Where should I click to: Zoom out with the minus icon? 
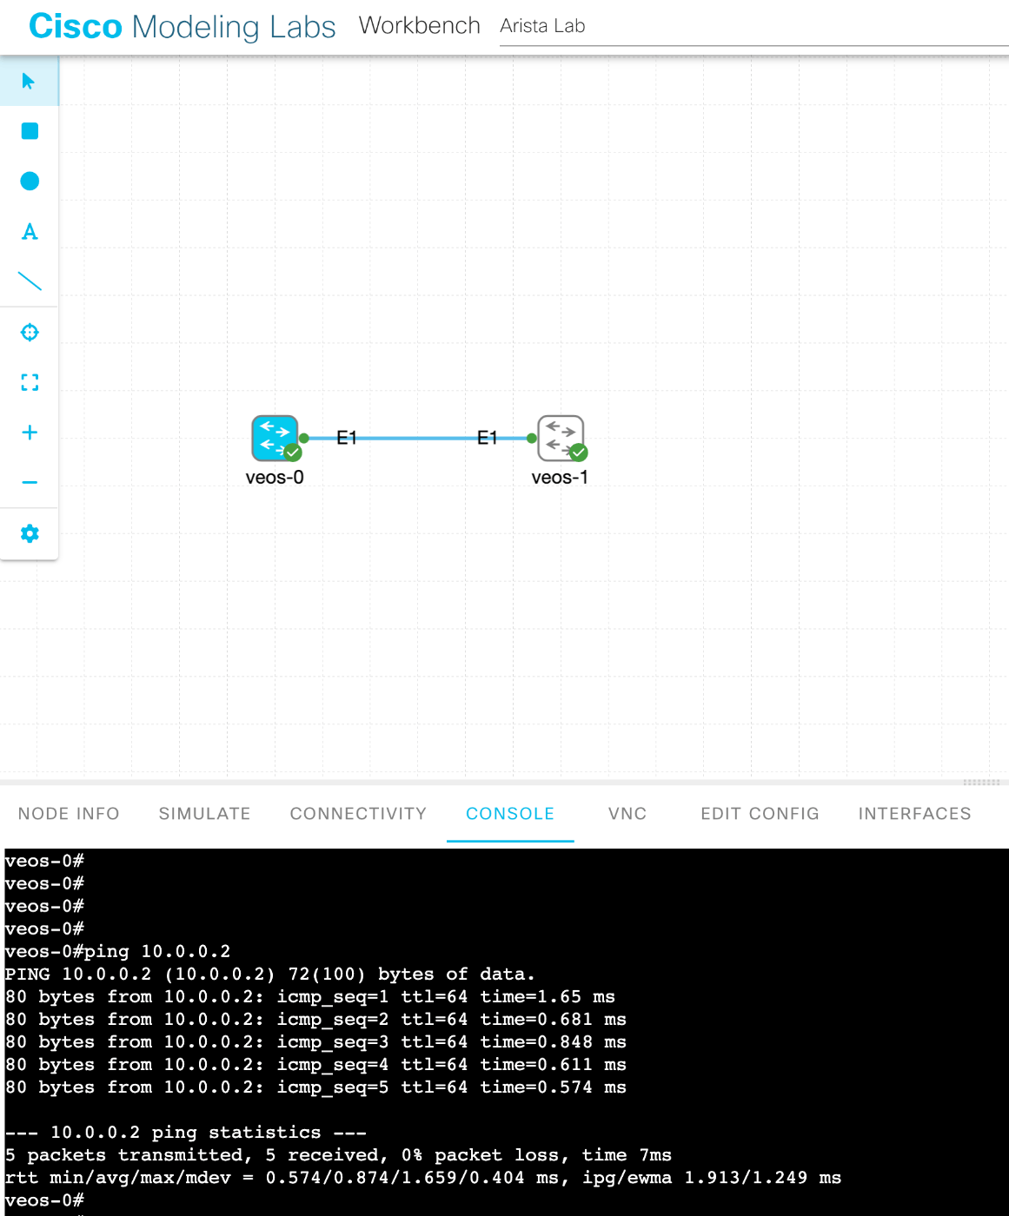(x=30, y=482)
